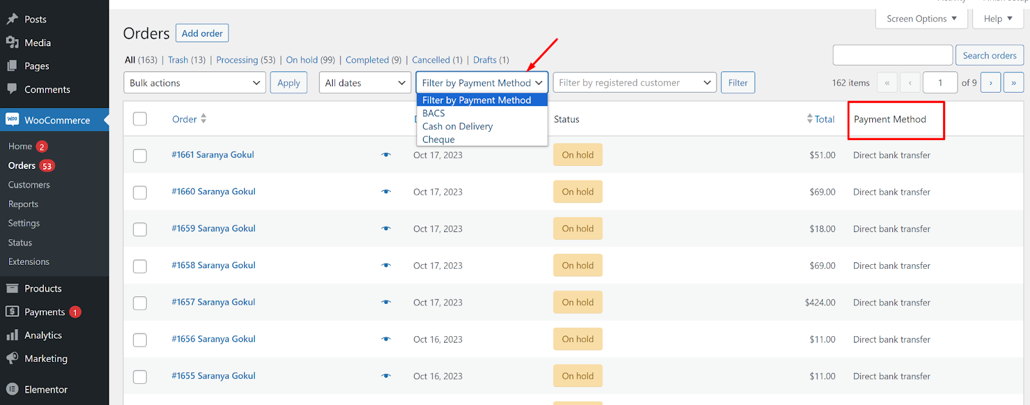Check the select-all orders checkbox
This screenshot has width=1030, height=405.
click(x=140, y=119)
